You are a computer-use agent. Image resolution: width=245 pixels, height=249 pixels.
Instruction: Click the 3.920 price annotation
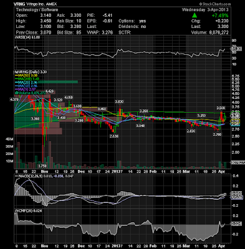pos(58,100)
